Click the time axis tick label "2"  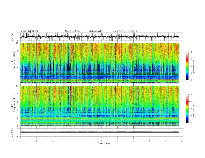coord(53,141)
